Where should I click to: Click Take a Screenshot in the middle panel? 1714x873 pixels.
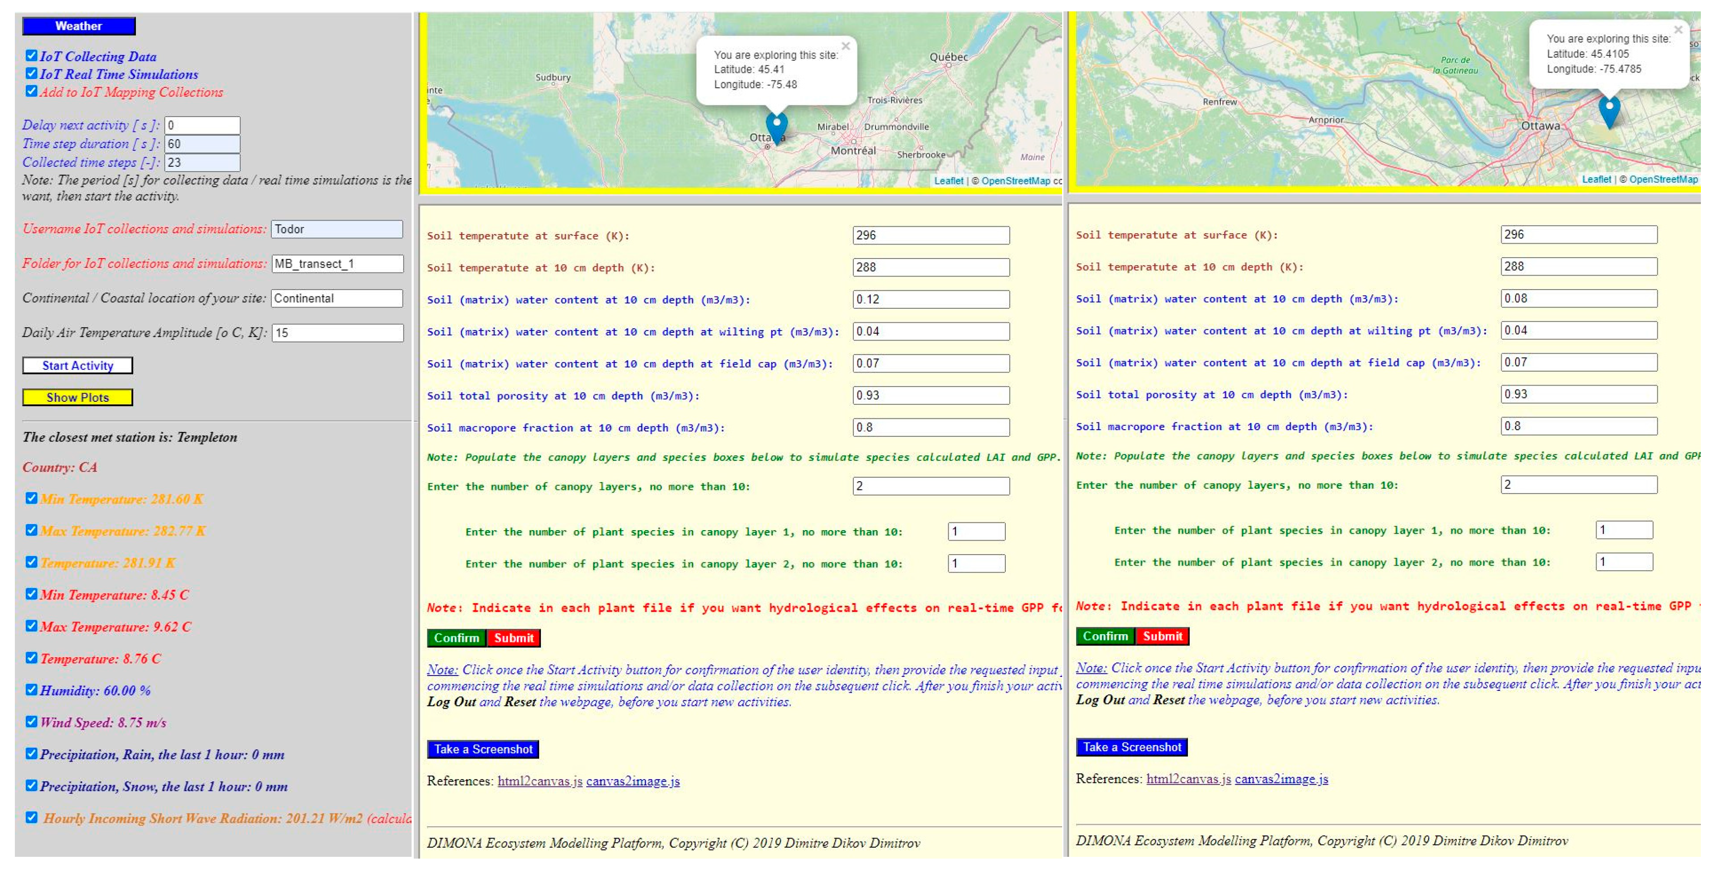483,749
